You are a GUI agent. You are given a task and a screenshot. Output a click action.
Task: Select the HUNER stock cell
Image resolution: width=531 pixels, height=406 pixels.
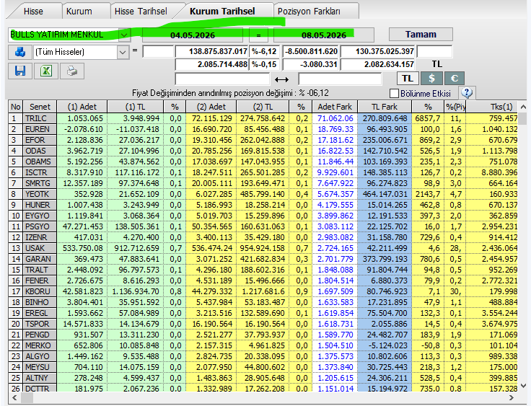point(40,205)
